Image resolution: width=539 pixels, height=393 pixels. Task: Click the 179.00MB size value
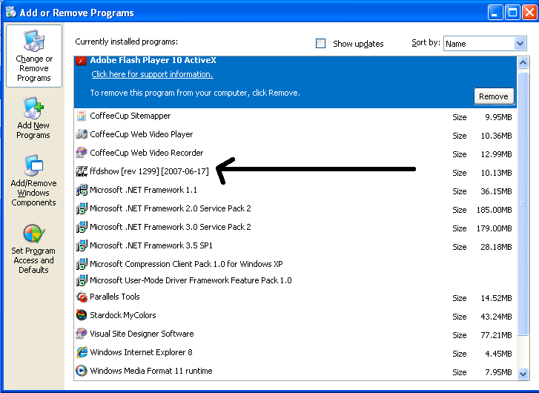click(x=494, y=228)
